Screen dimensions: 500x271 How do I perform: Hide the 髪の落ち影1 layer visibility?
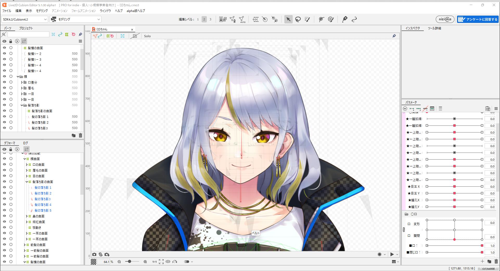coord(4,116)
